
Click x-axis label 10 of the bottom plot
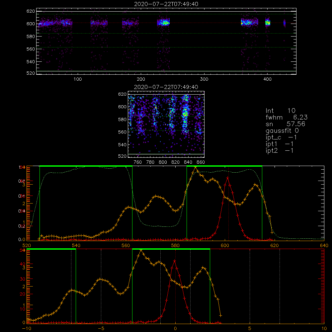[x=324, y=329]
